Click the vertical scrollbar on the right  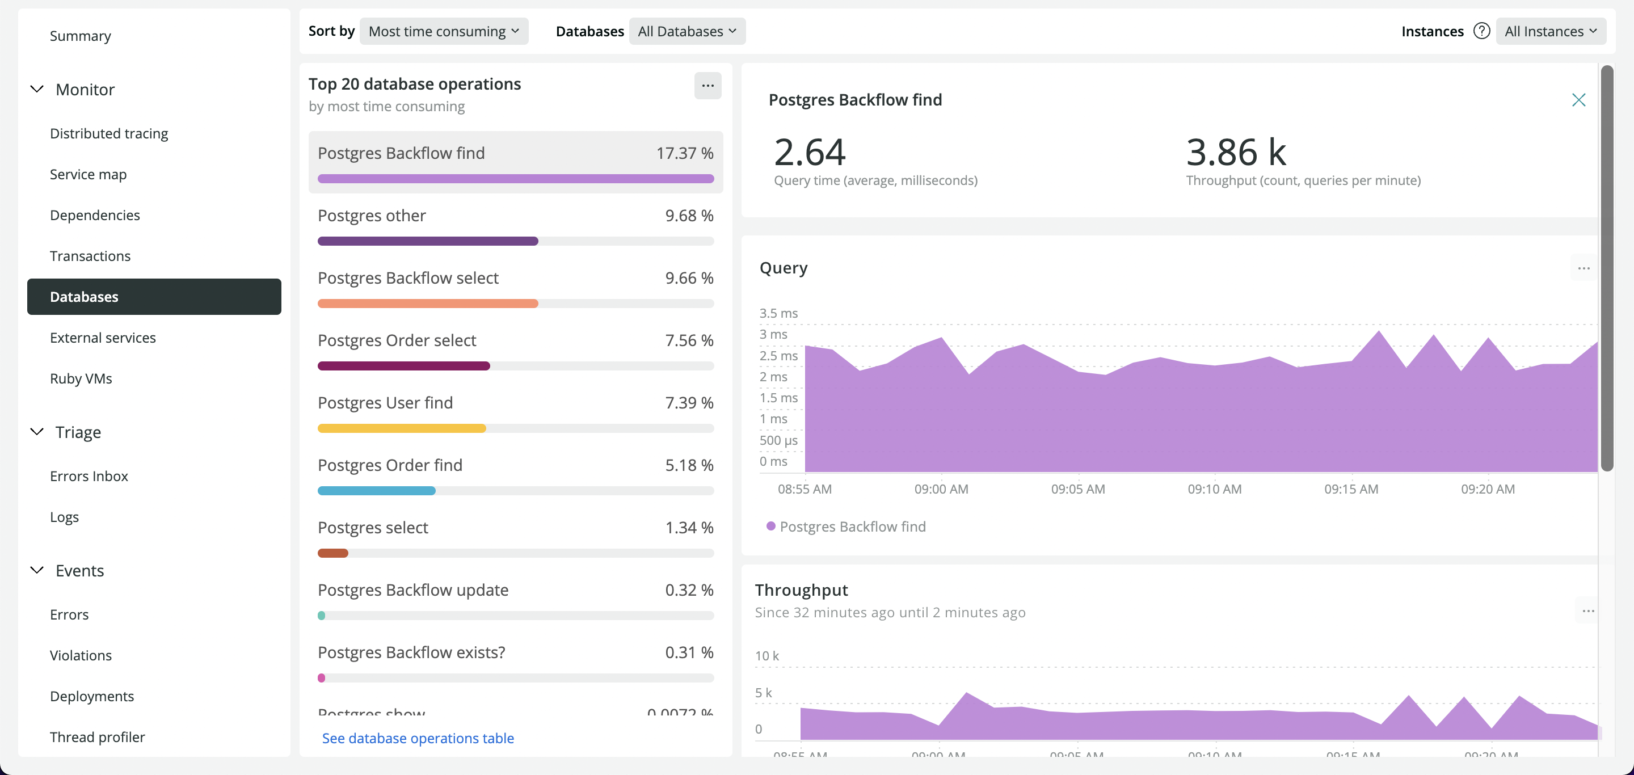pos(1606,266)
